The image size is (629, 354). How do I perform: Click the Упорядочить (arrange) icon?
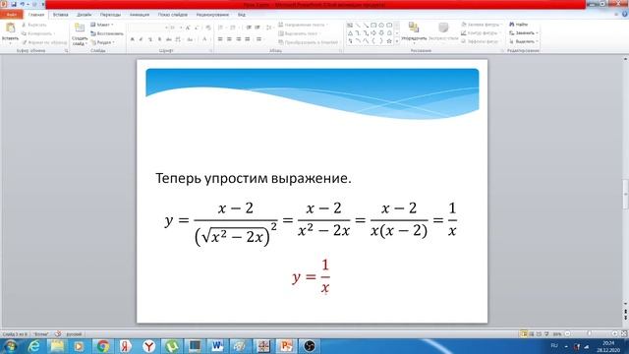pyautogui.click(x=414, y=28)
